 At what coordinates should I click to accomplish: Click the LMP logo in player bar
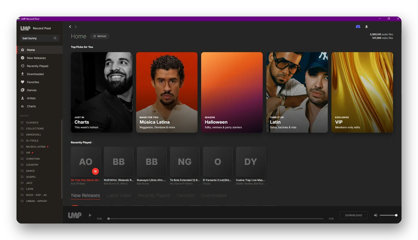tap(75, 215)
